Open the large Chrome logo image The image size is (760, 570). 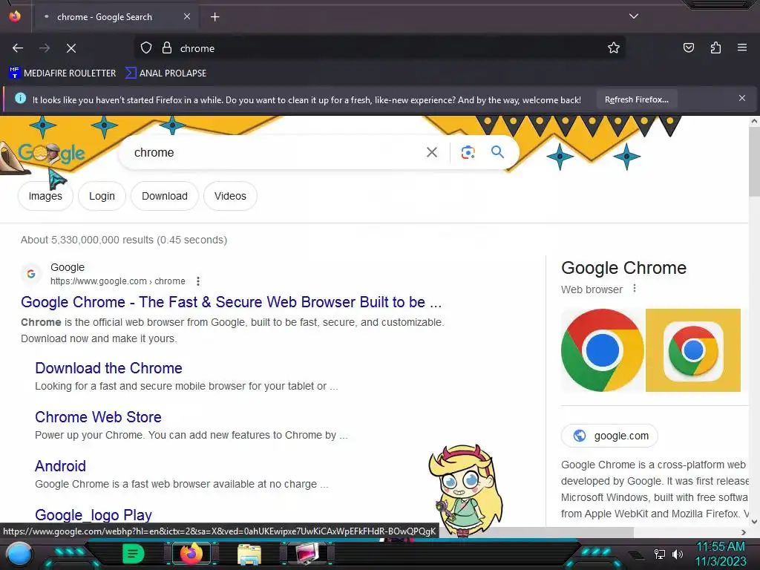(x=603, y=350)
